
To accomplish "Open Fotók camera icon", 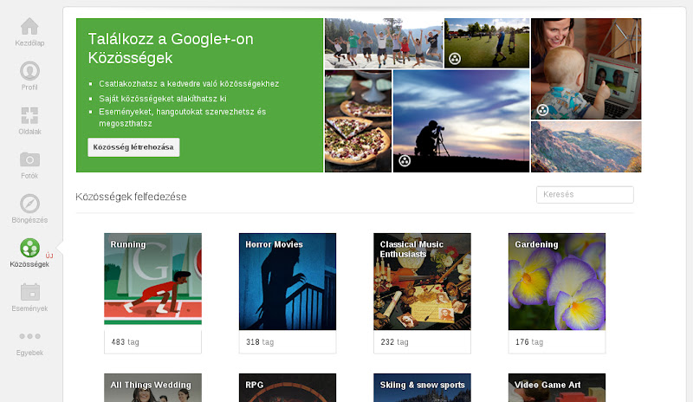I will point(29,159).
